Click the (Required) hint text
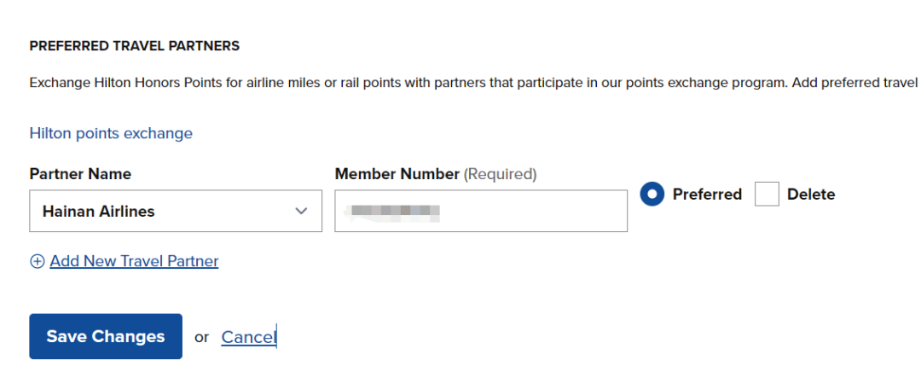 click(500, 174)
